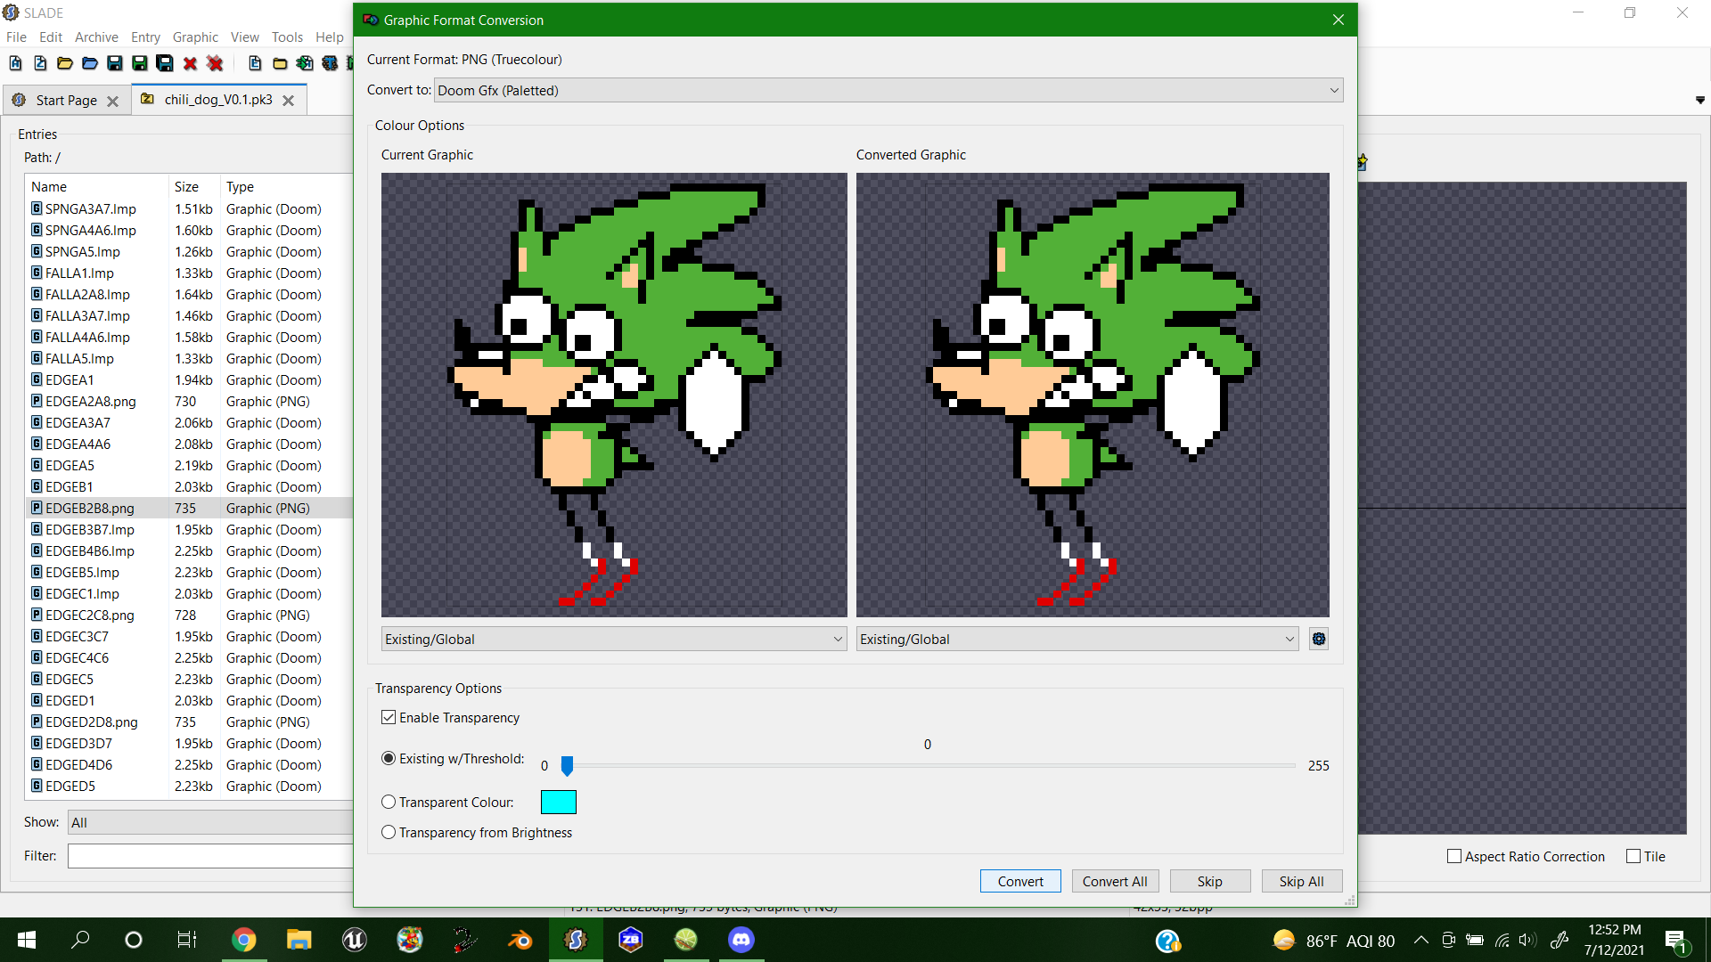The height and width of the screenshot is (962, 1711).
Task: Open Unreal Engine from the taskbar
Action: point(355,940)
